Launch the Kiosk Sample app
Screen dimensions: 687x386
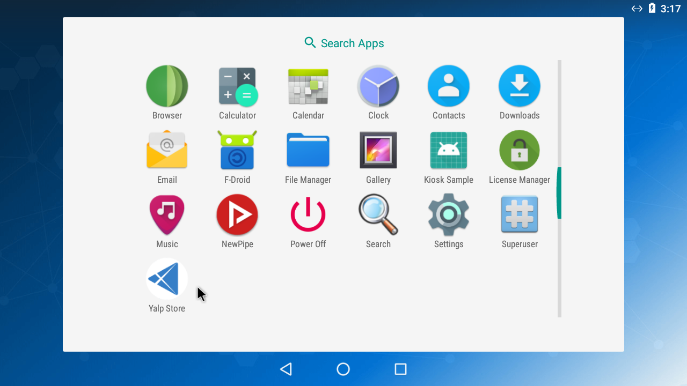point(449,150)
